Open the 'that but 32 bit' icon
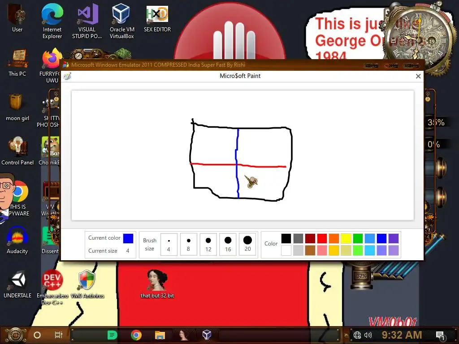The height and width of the screenshot is (344, 459). (157, 284)
